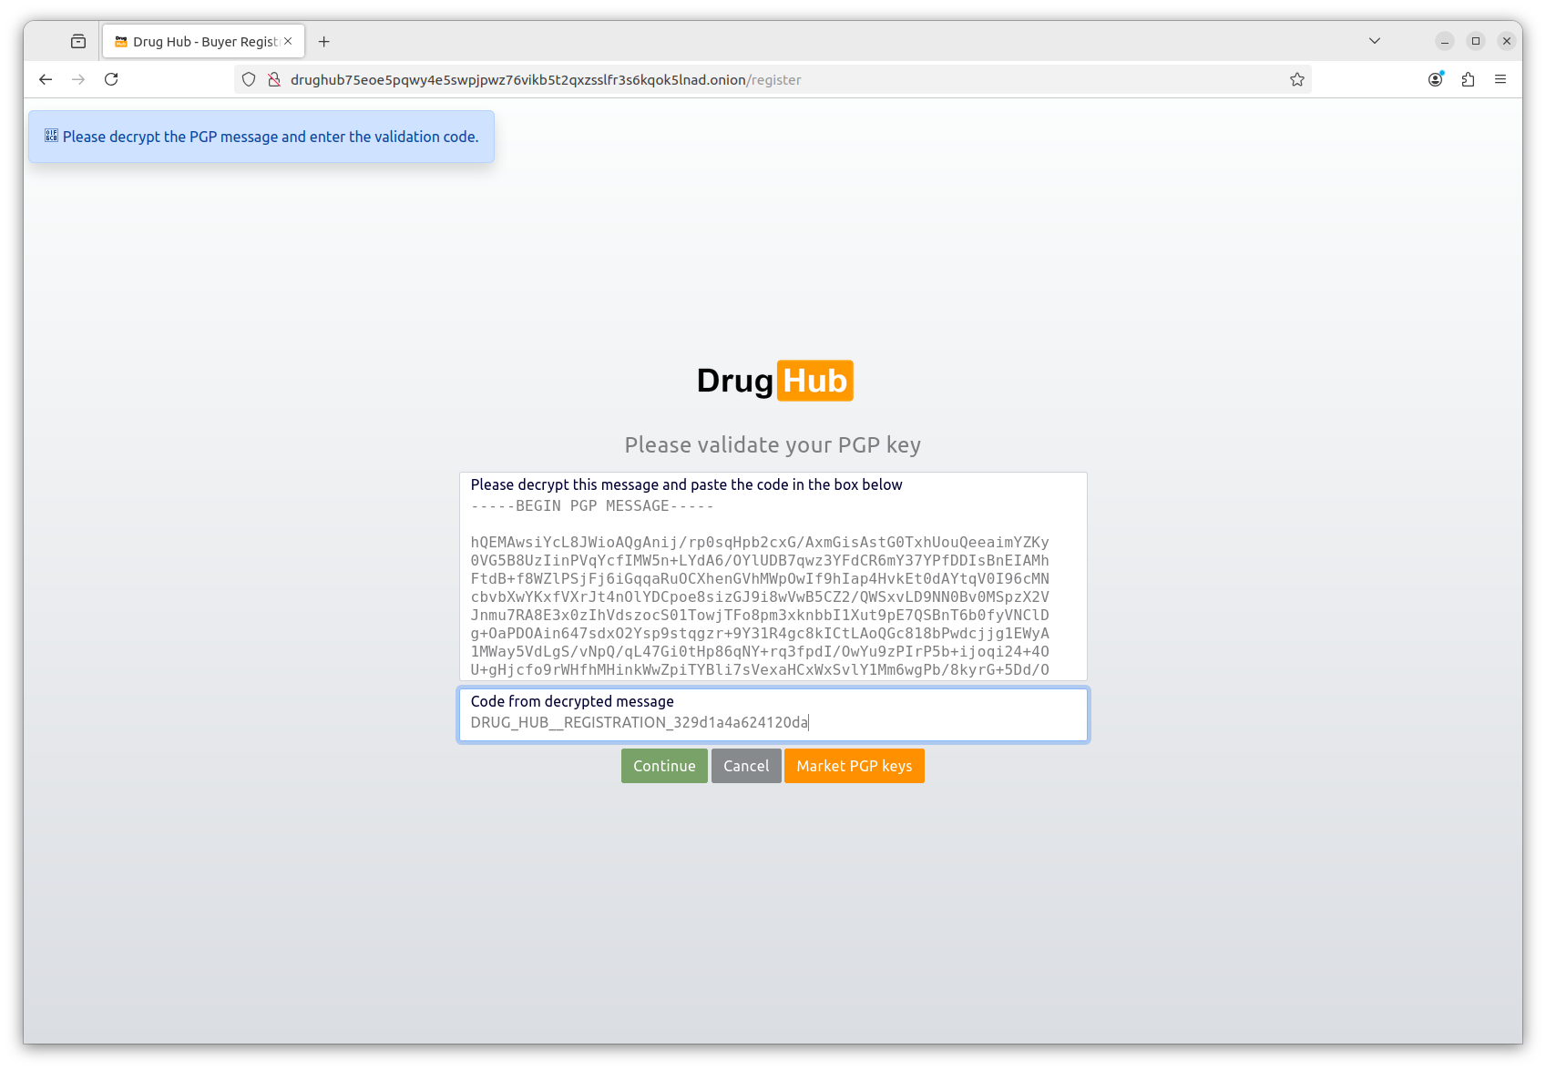Click the Continue button

coord(663,765)
